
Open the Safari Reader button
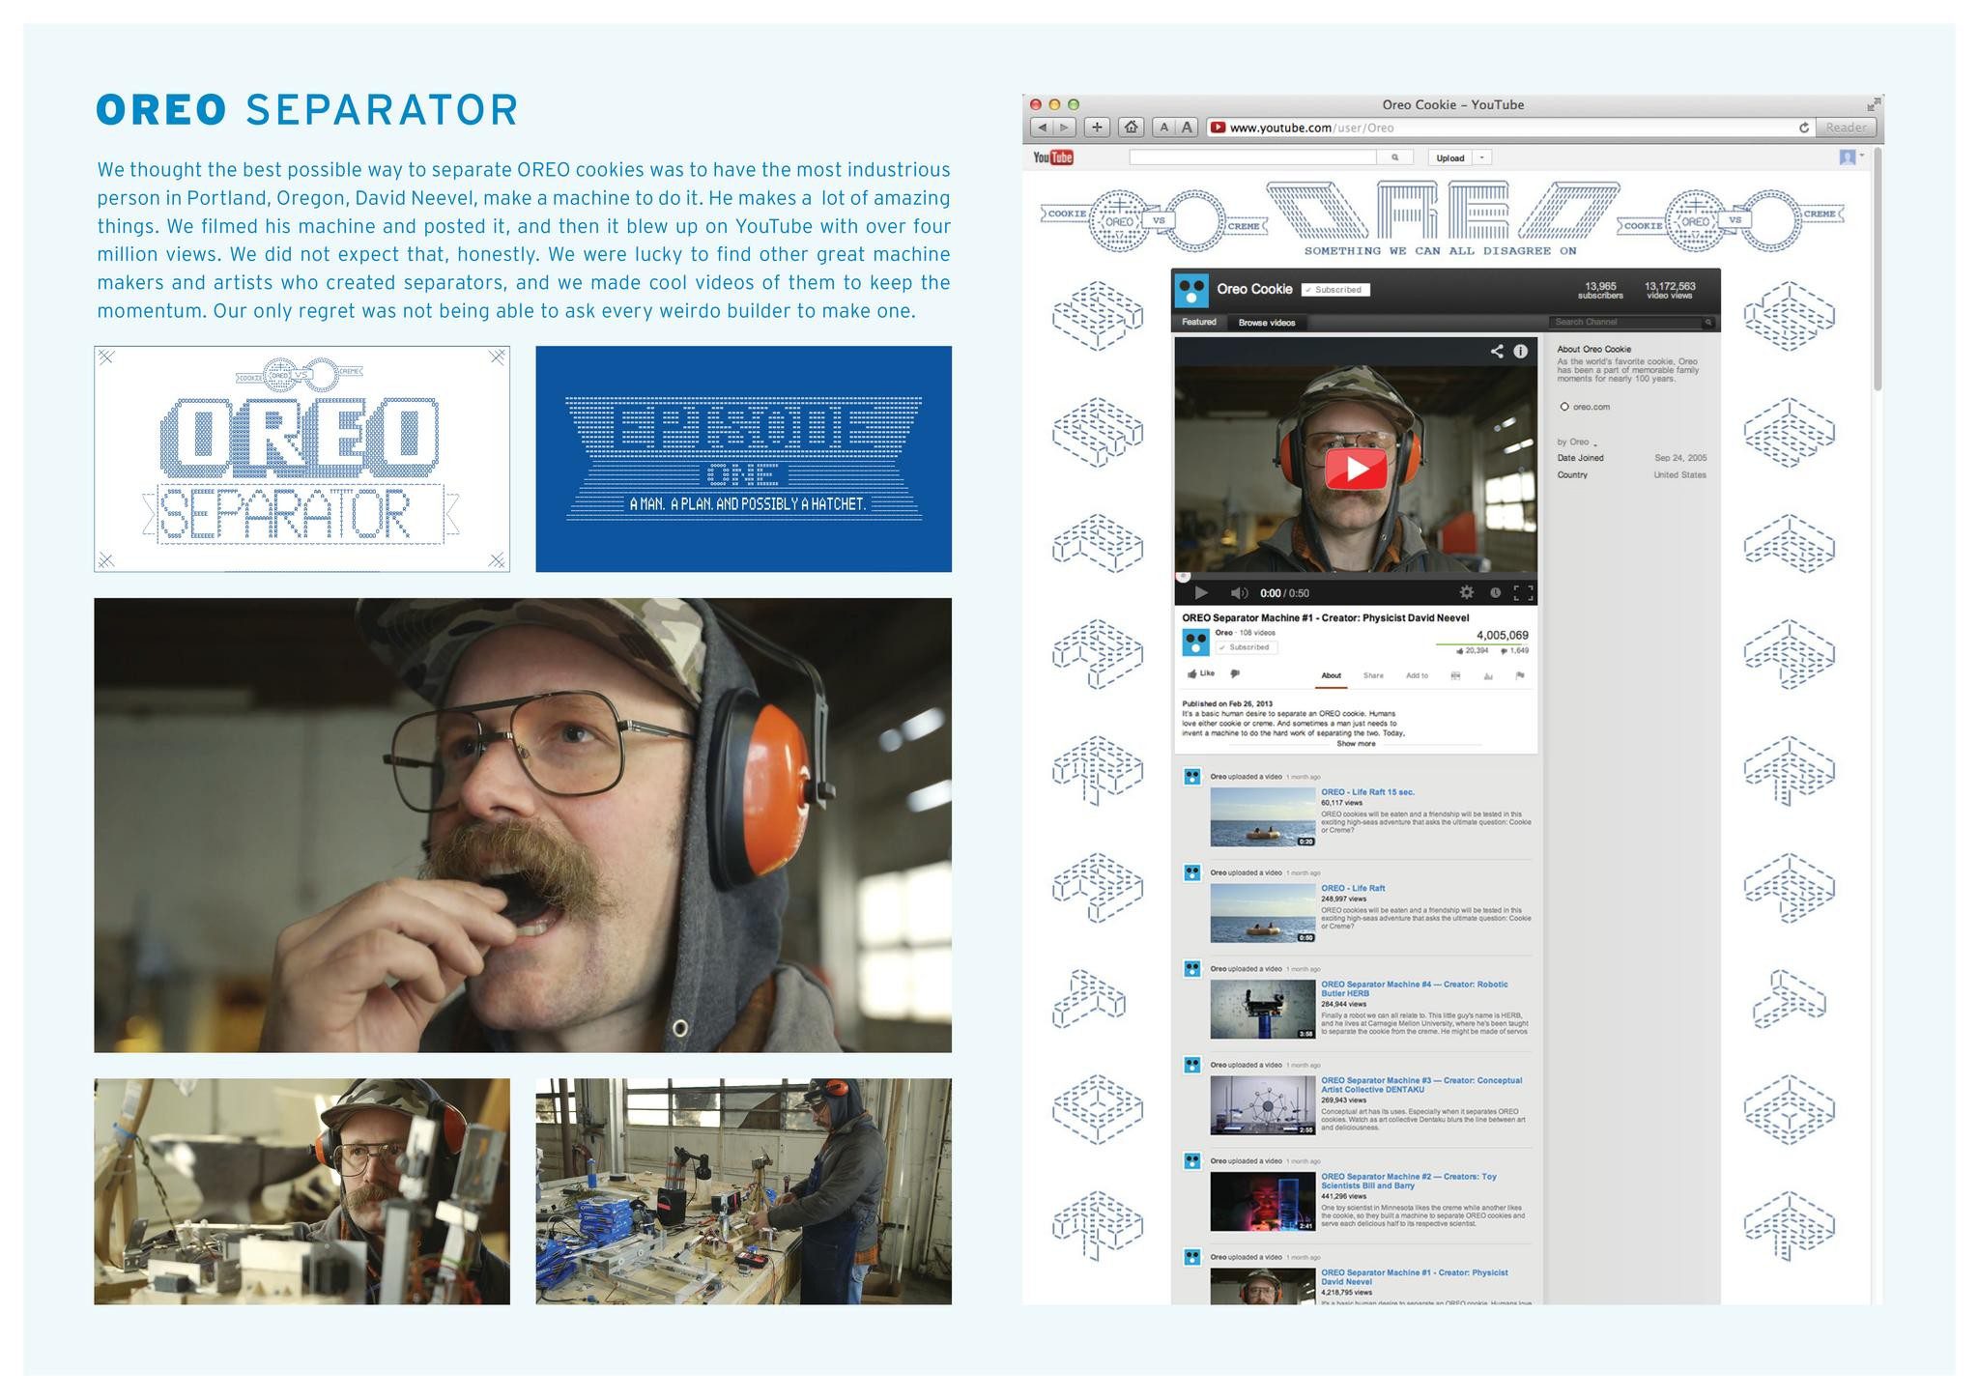[1846, 128]
